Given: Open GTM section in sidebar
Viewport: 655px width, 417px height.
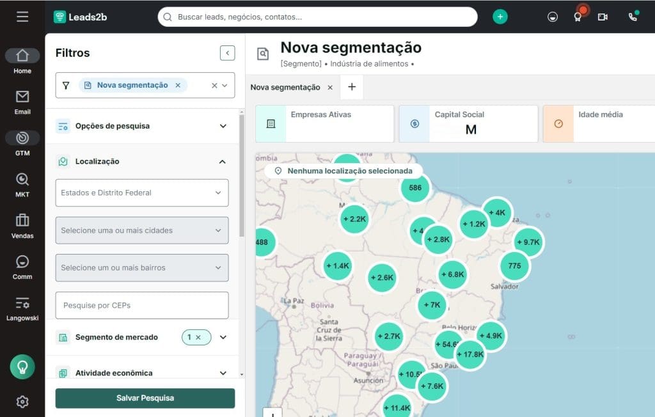Looking at the screenshot, I should (22, 143).
